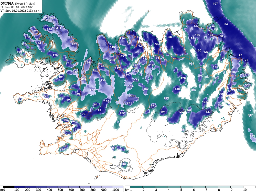The image size is (256, 192).
Task: Click the visibility value 270
Action: 46,96
